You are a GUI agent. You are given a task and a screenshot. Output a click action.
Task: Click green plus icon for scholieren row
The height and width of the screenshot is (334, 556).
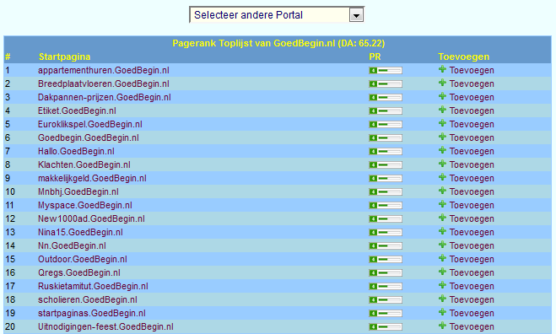(442, 299)
